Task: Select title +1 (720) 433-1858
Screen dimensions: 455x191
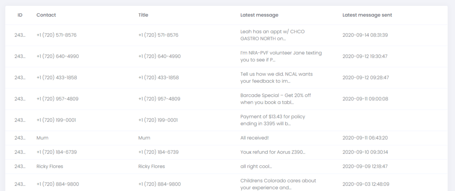Action: click(159, 78)
